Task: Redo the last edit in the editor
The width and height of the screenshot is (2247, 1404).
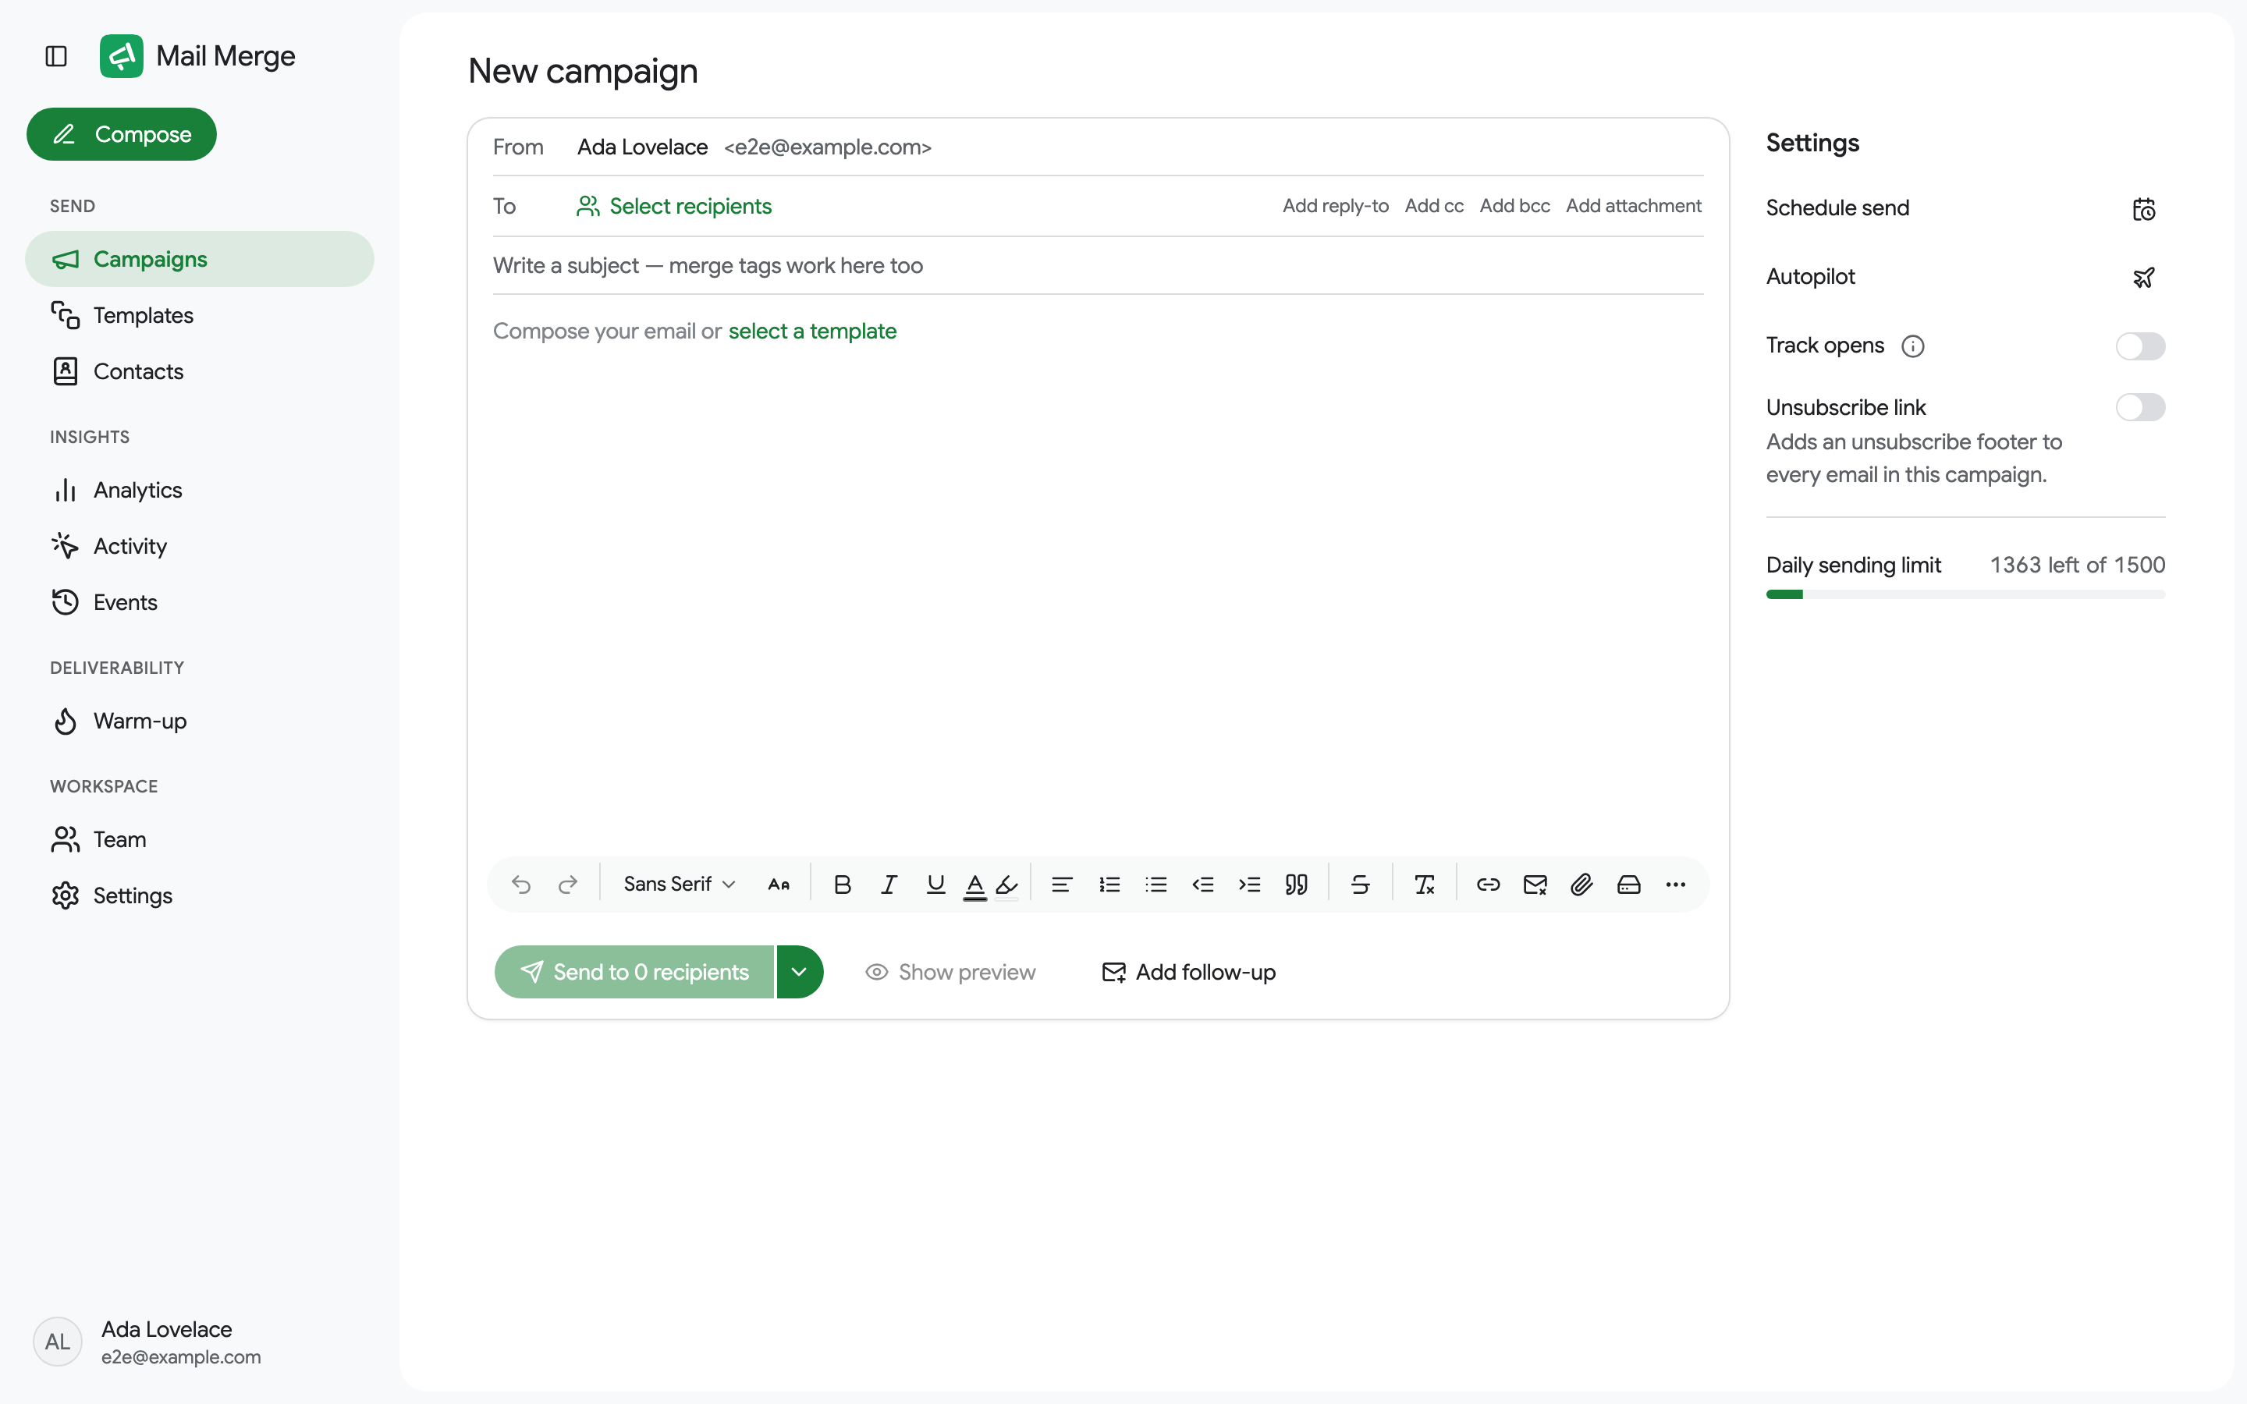Action: point(568,885)
